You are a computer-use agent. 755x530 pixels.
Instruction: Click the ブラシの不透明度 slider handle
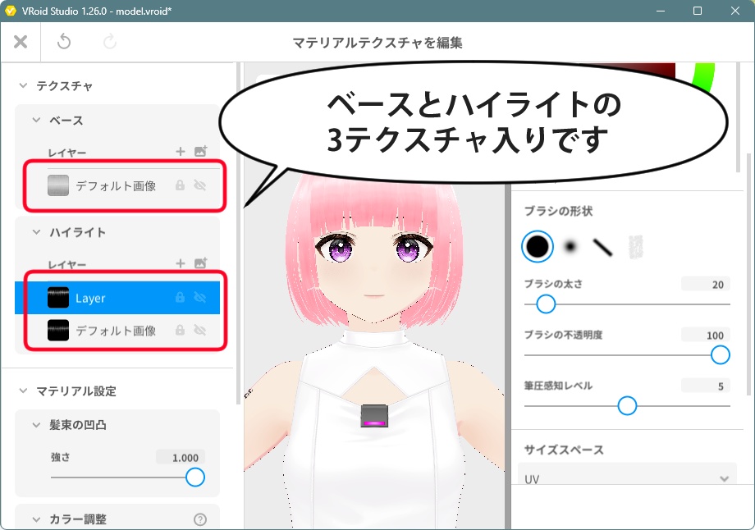pos(720,354)
